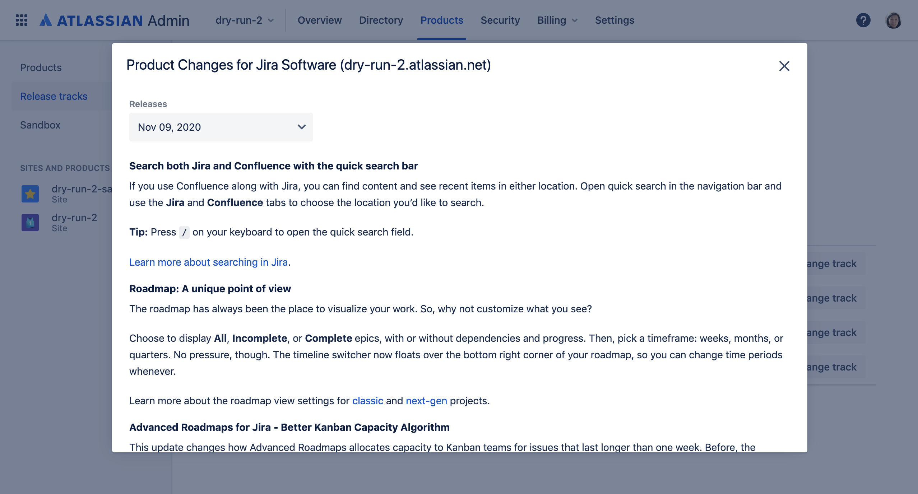
Task: Open the app switcher grid icon
Action: 22,20
